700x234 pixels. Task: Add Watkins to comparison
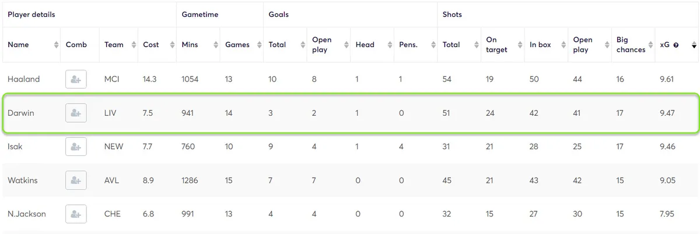[76, 180]
